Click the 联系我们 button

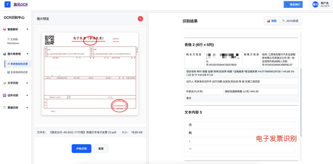[x=293, y=4]
